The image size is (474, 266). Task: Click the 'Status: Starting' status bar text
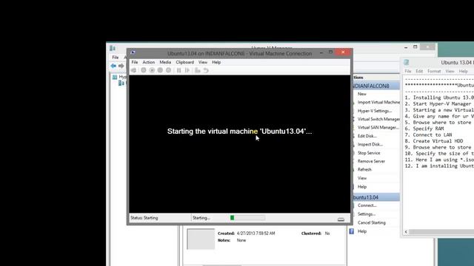[x=144, y=218]
